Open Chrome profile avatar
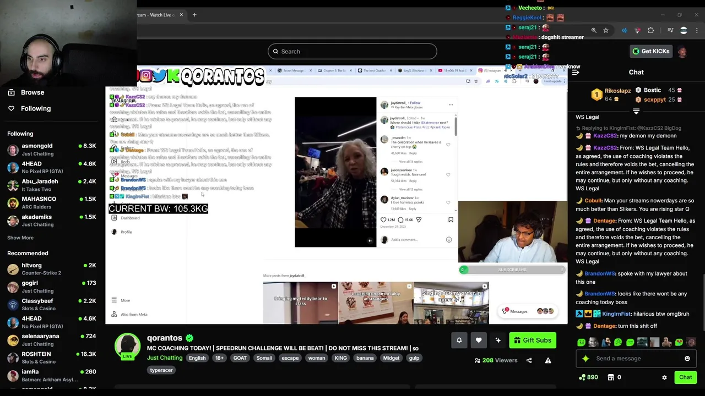The height and width of the screenshot is (396, 705). (x=684, y=30)
